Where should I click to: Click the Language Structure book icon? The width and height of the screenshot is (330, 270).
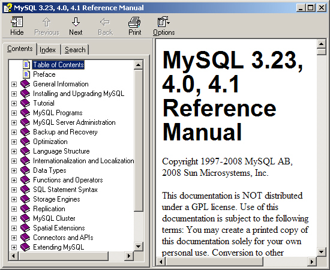(x=25, y=151)
